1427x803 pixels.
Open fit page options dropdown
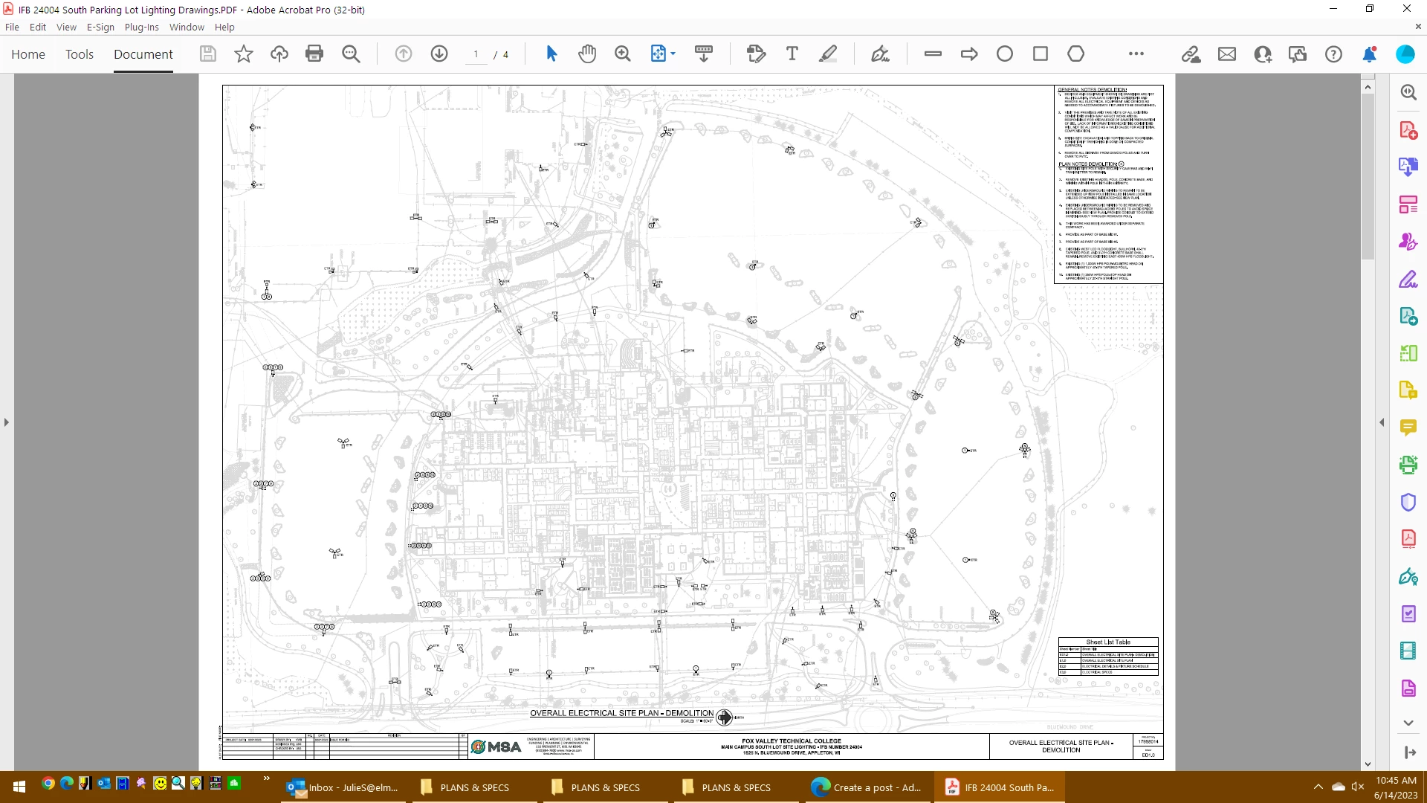(673, 54)
